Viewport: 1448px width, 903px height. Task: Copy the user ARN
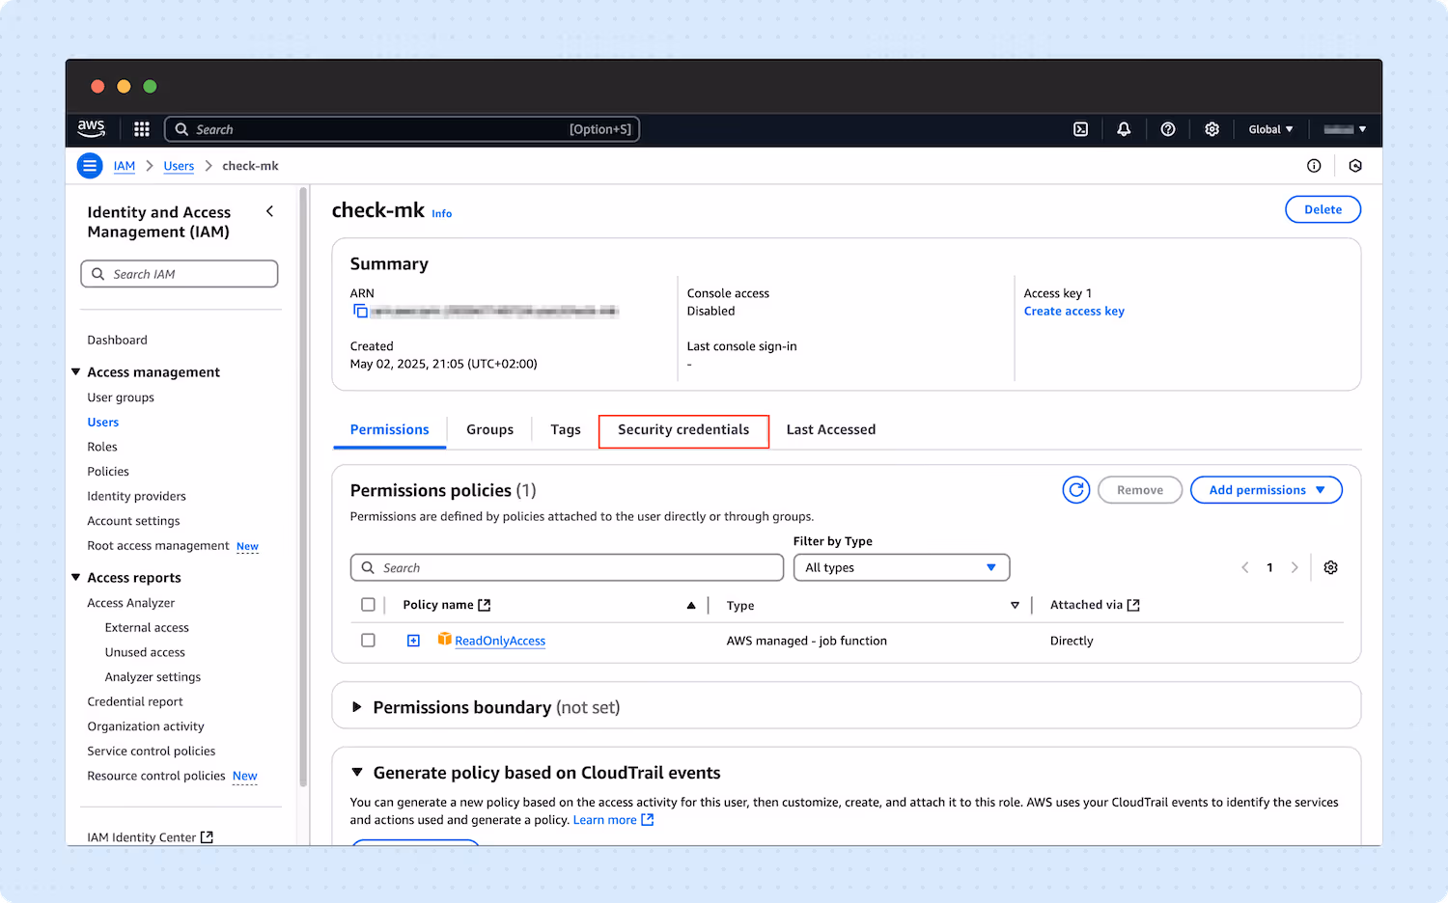360,311
